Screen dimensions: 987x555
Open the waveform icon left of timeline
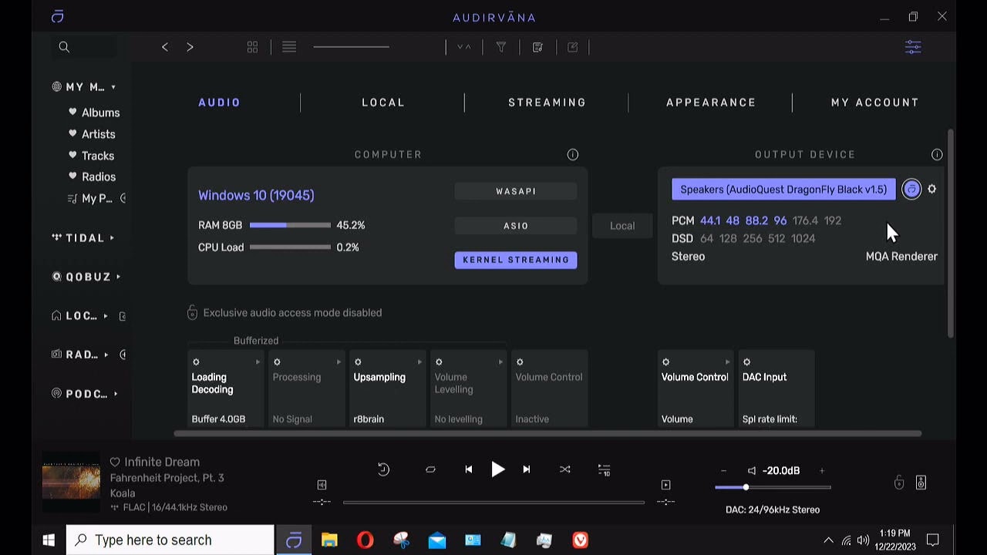(x=322, y=485)
